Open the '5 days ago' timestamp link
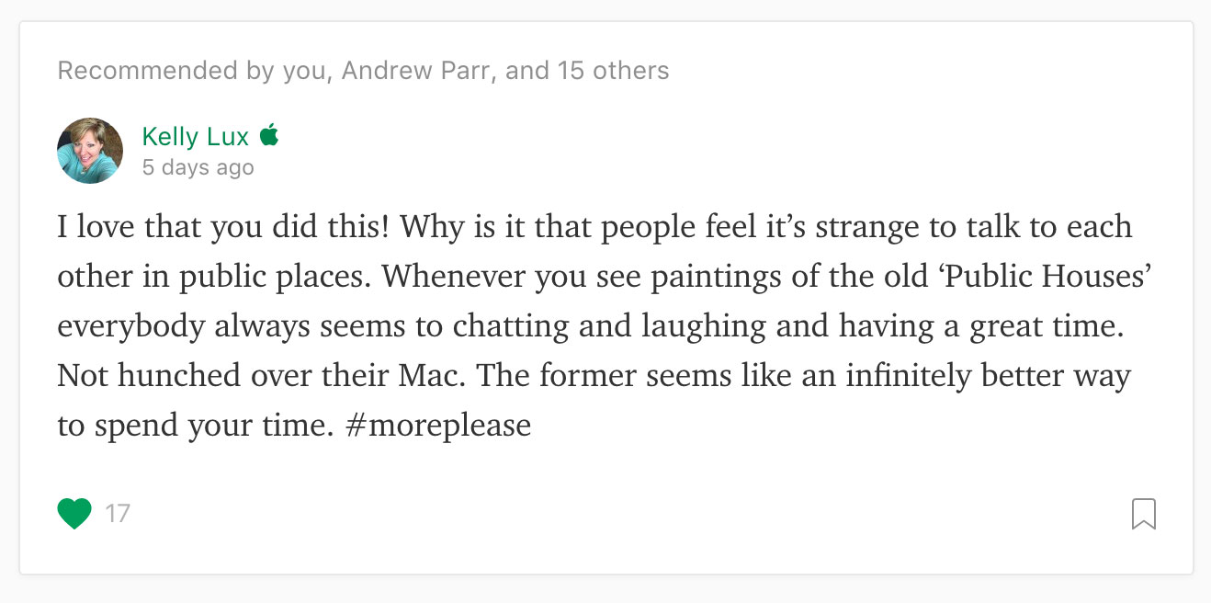The image size is (1211, 603). coord(198,168)
